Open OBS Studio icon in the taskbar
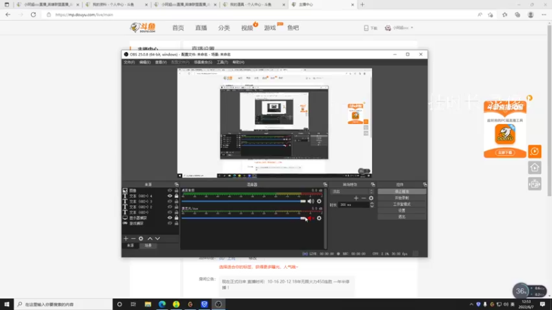Screen dimensions: 552x310 (x=218, y=304)
